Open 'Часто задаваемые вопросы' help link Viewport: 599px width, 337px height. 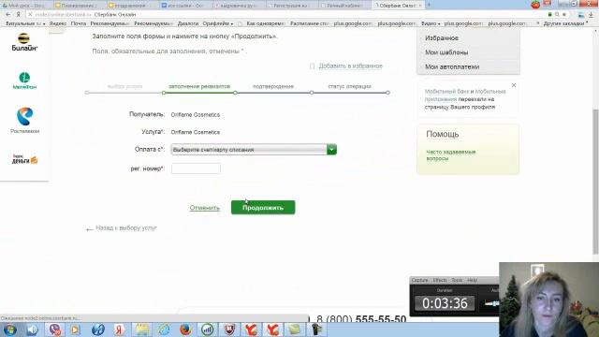[451, 155]
